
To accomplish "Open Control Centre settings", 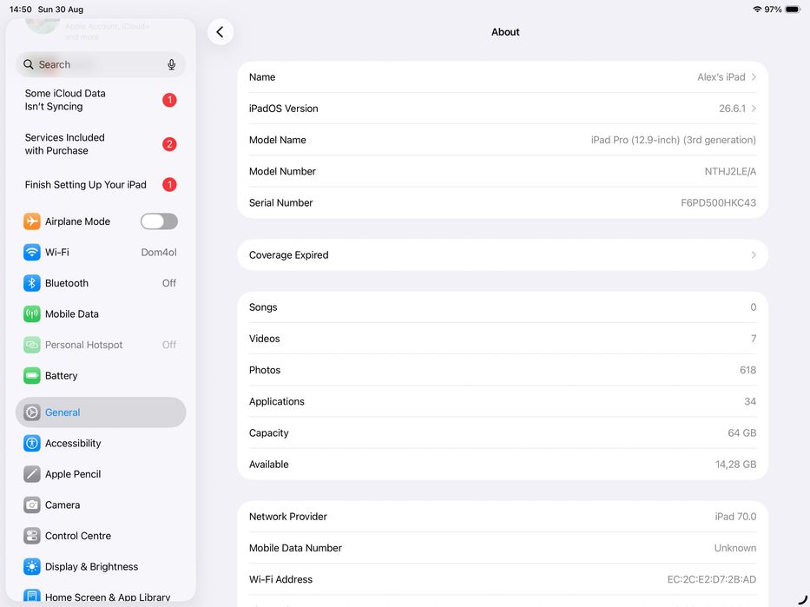I will [x=101, y=536].
